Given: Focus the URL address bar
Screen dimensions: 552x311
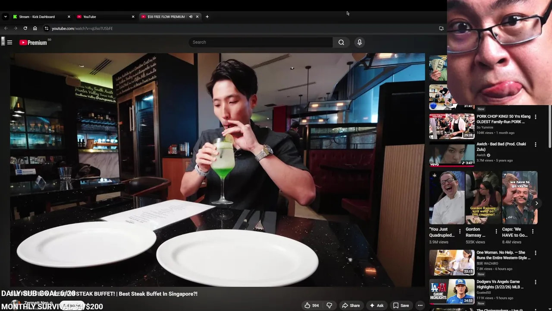Looking at the screenshot, I should (x=241, y=29).
